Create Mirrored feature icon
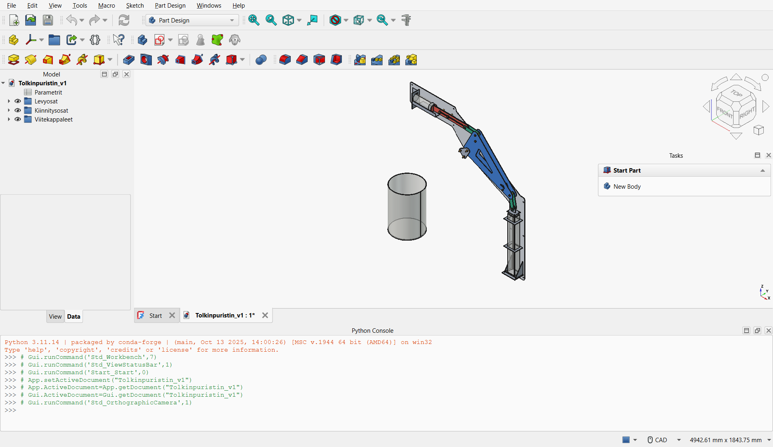 click(x=360, y=60)
